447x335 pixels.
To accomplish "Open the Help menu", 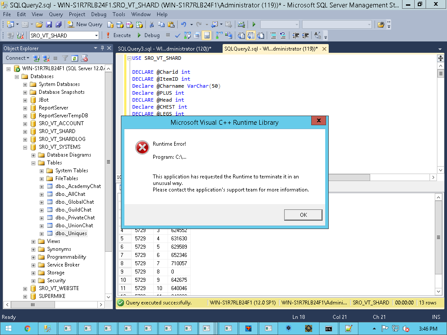I will click(x=162, y=14).
